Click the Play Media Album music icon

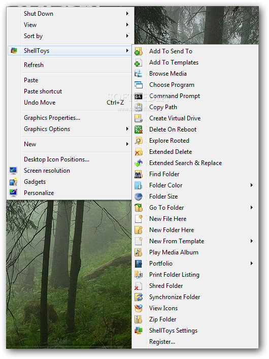(139, 252)
